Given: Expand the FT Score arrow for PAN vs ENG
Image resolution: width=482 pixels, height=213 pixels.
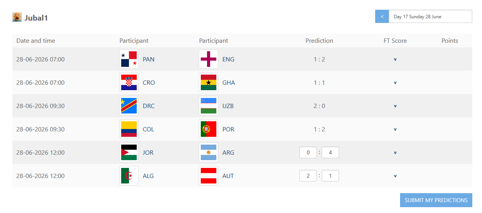Looking at the screenshot, I should [x=395, y=59].
